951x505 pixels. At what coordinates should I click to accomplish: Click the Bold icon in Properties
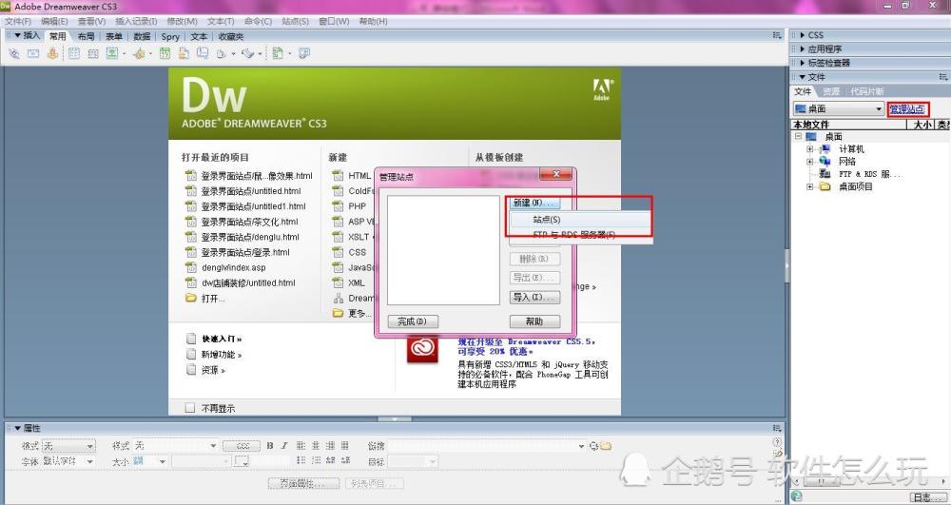click(270, 446)
